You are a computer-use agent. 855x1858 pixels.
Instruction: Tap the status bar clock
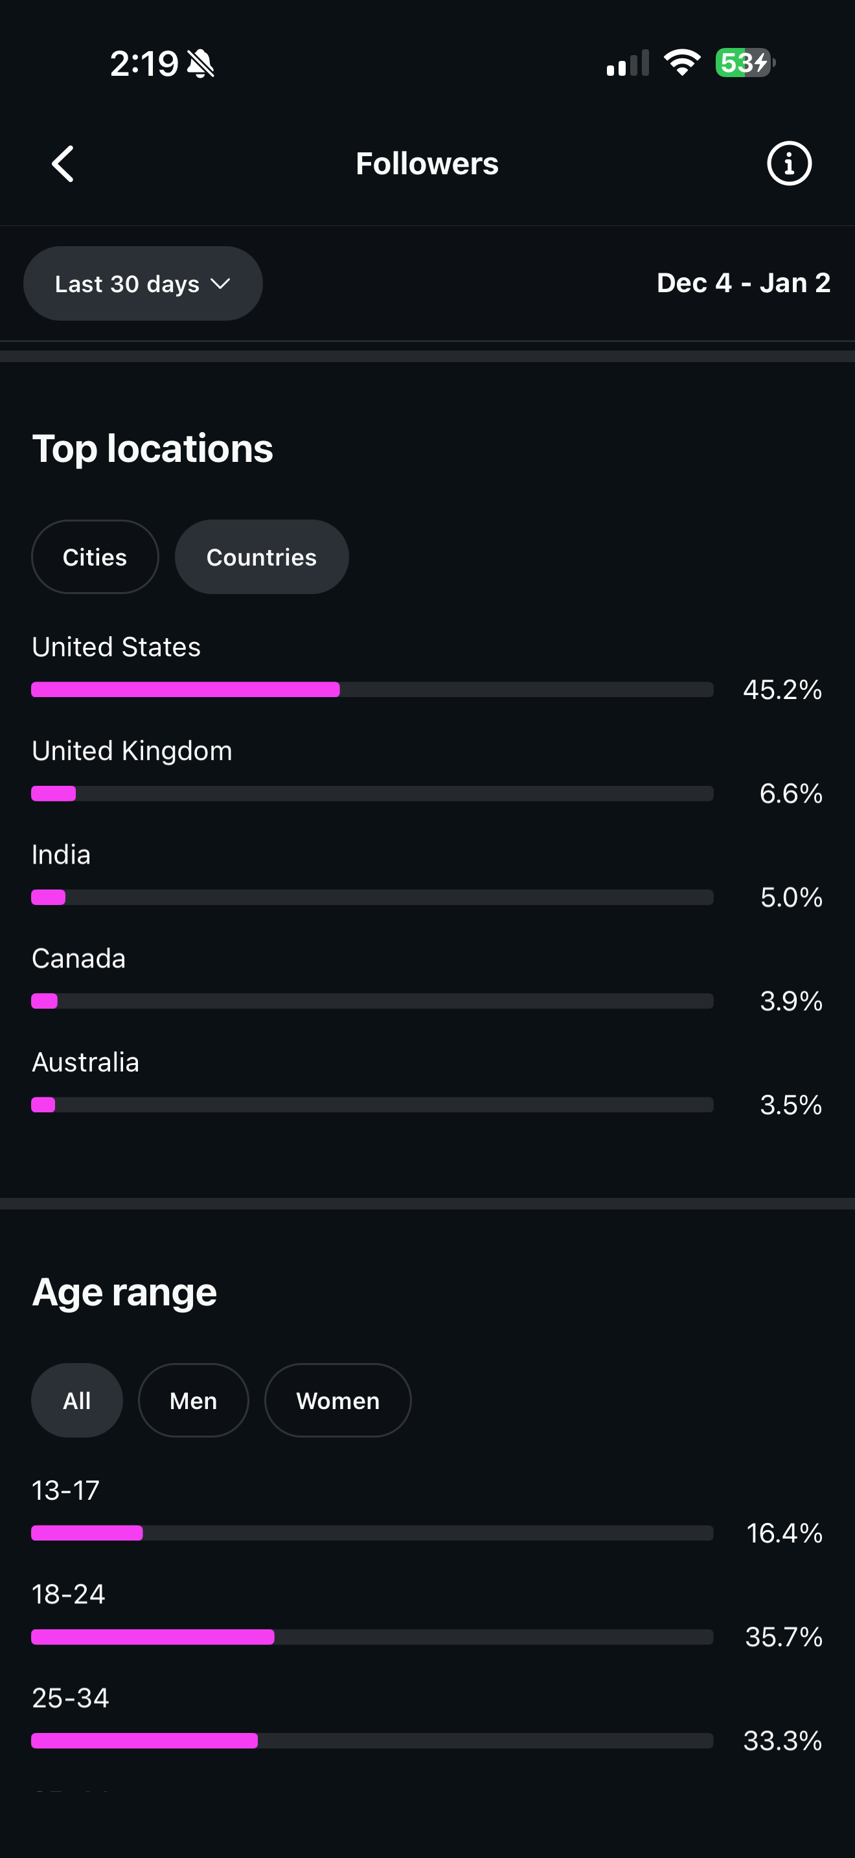click(x=143, y=64)
